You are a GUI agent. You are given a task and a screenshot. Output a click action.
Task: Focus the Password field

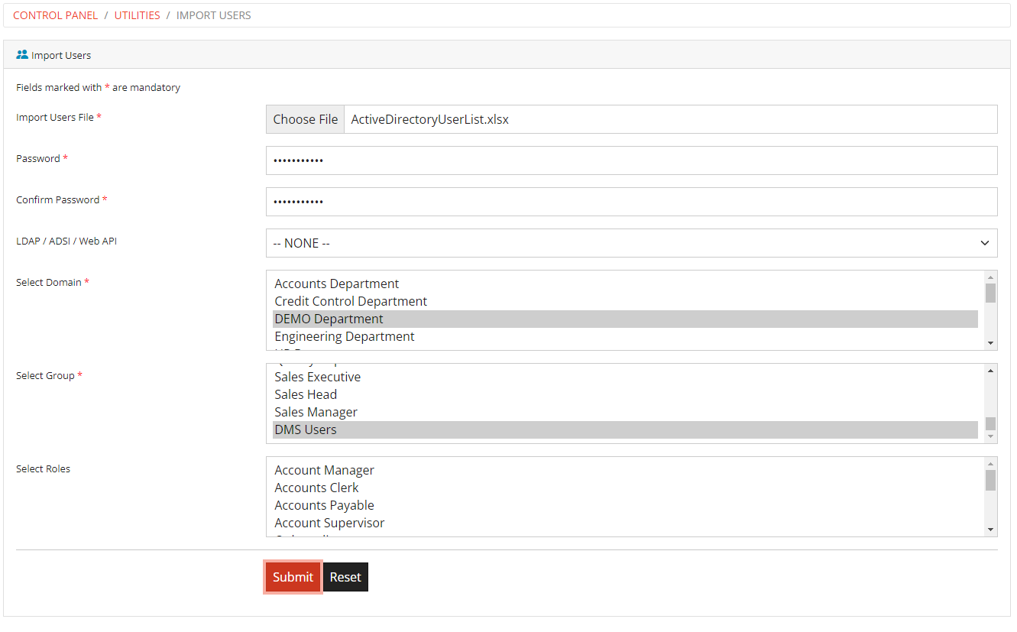(x=630, y=160)
